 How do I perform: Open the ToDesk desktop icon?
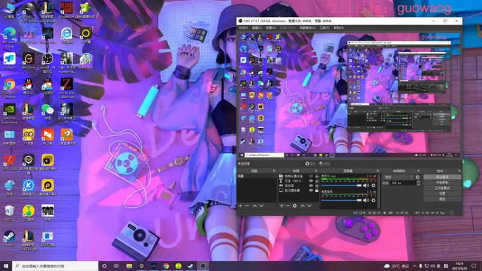tap(10, 61)
